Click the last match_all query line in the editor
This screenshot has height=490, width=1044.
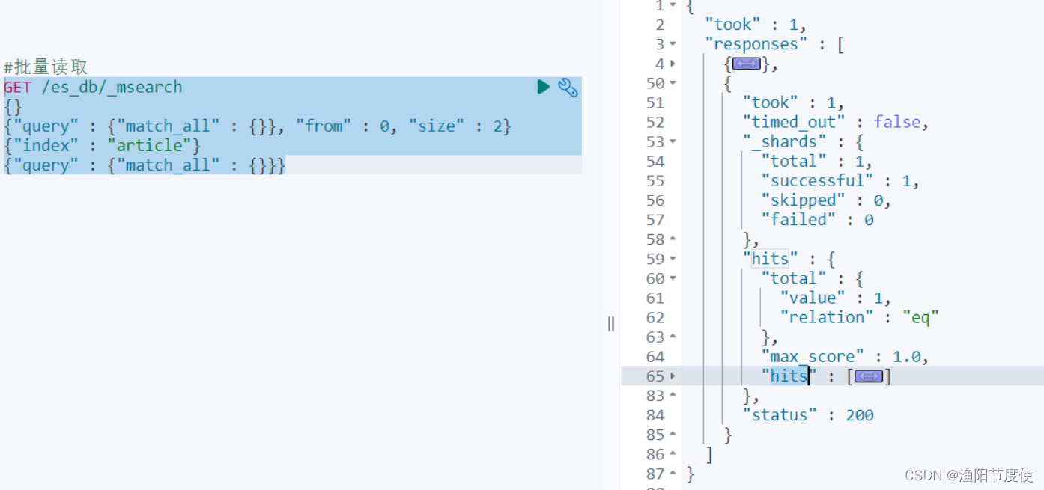pos(145,165)
